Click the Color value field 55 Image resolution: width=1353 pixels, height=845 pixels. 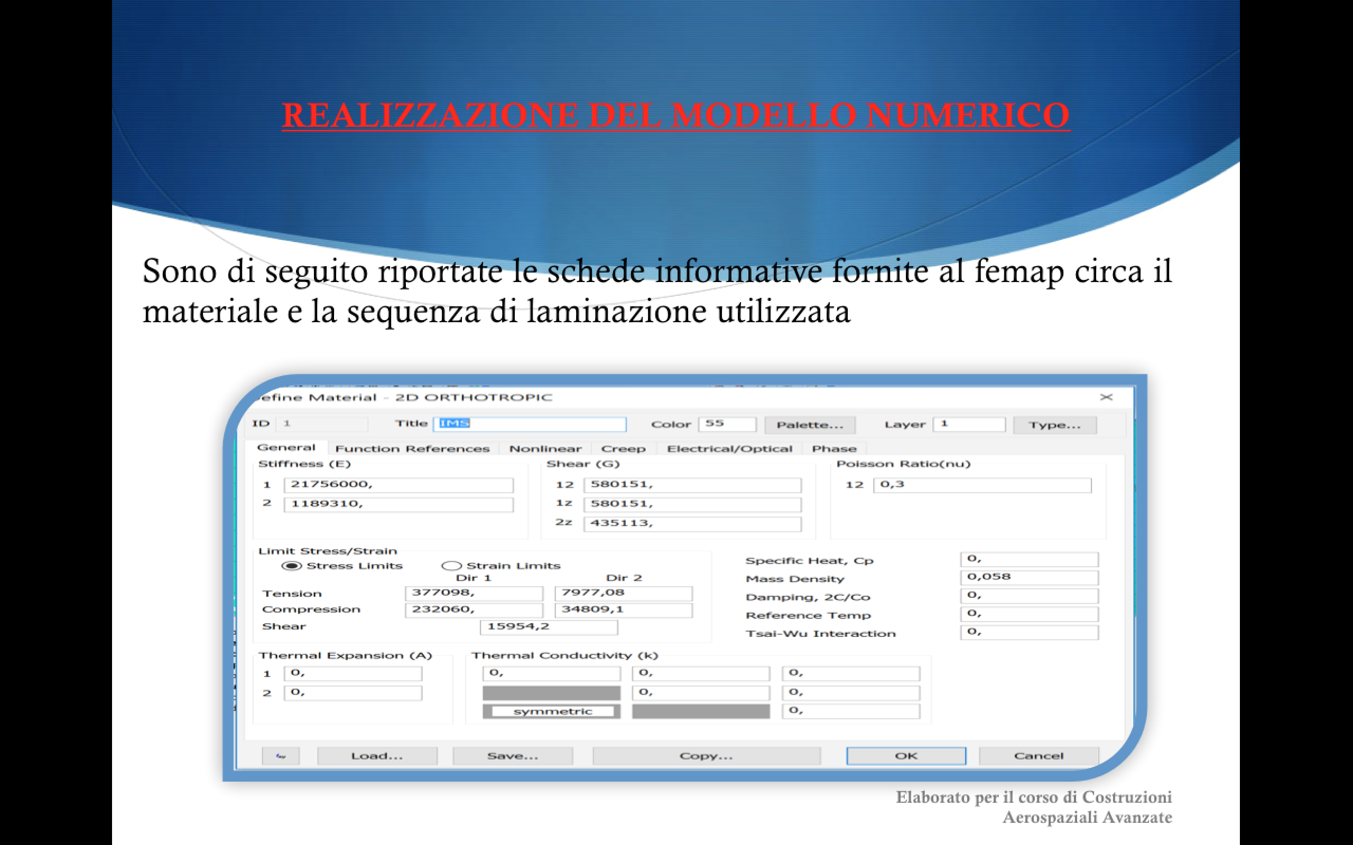[x=726, y=424]
